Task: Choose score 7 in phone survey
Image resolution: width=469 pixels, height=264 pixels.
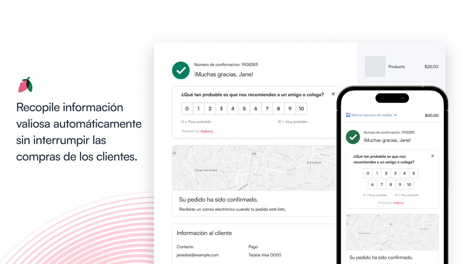Action: coord(382,184)
